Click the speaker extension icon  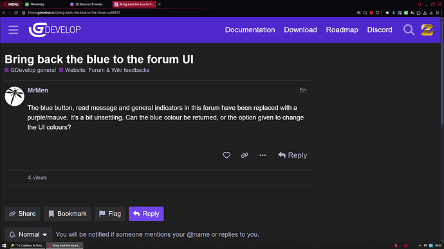(387, 13)
